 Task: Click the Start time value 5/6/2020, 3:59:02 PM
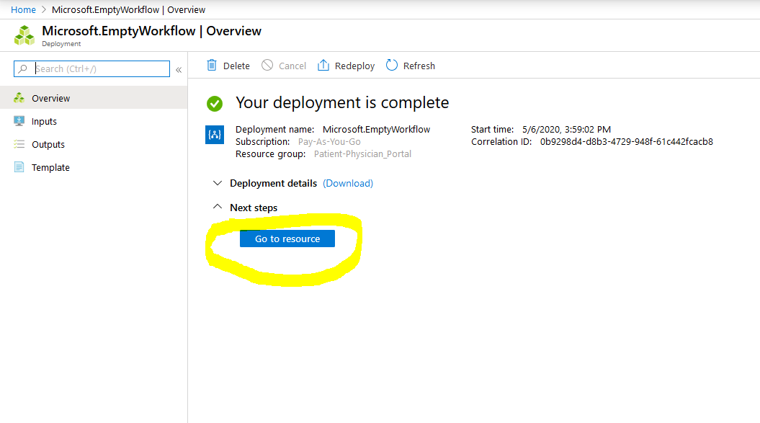567,130
